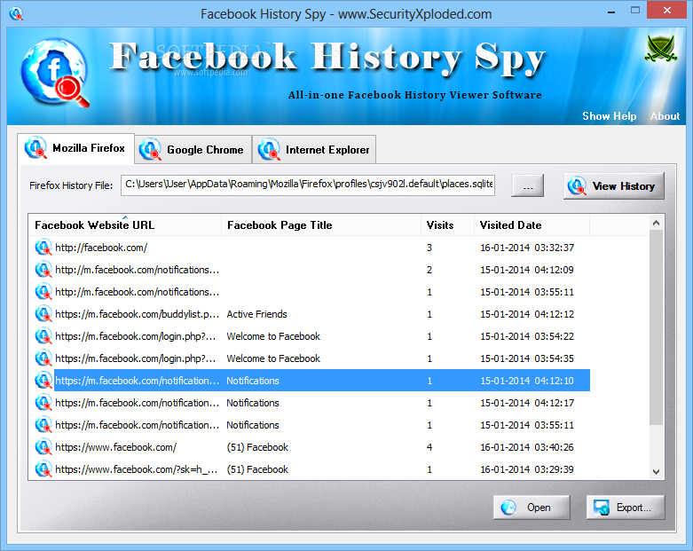Click the View History button
The height and width of the screenshot is (551, 693).
614,186
